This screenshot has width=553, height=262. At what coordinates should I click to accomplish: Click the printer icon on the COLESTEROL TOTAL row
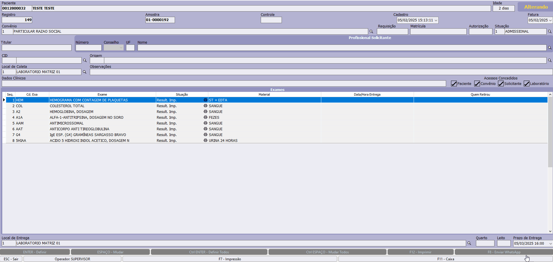point(205,106)
